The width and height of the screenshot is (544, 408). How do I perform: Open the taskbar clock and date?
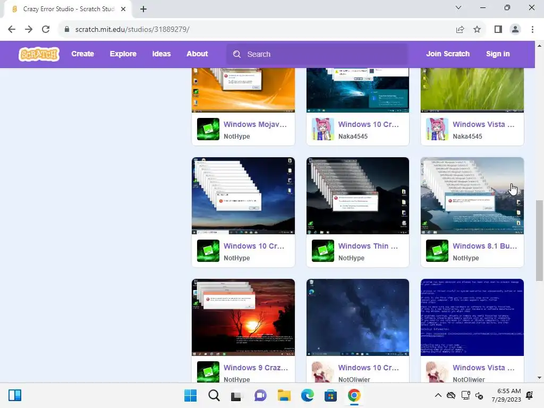[x=506, y=395]
